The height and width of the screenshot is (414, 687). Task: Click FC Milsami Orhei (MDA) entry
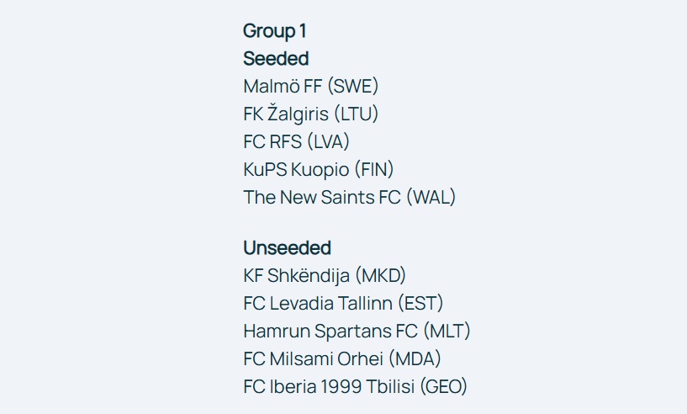pyautogui.click(x=341, y=358)
